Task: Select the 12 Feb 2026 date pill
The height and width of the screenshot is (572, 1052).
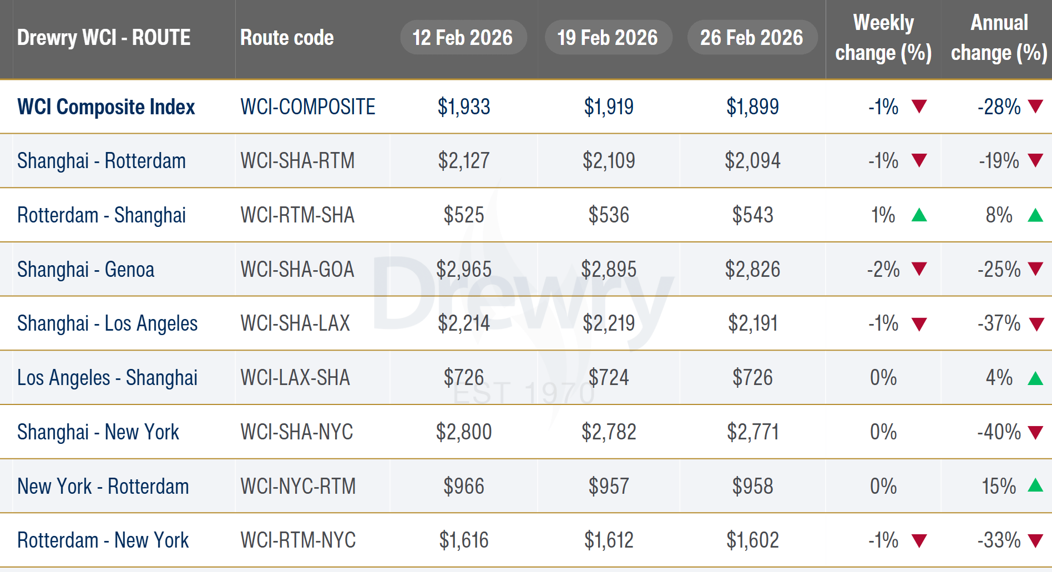Action: click(x=463, y=38)
